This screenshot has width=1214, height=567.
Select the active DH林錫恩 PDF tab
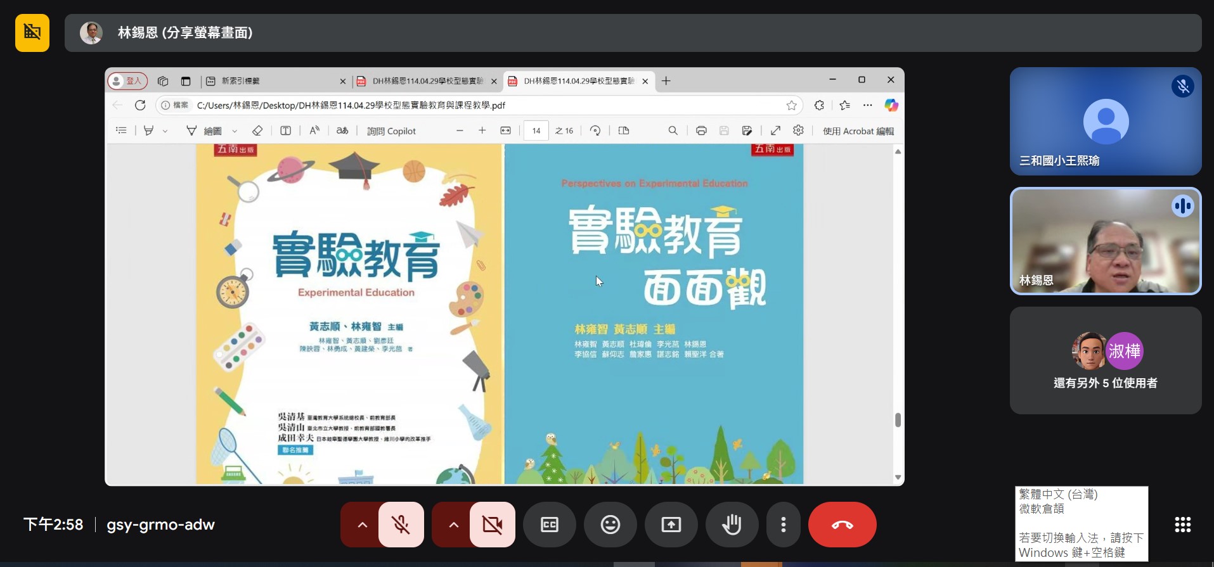point(578,81)
